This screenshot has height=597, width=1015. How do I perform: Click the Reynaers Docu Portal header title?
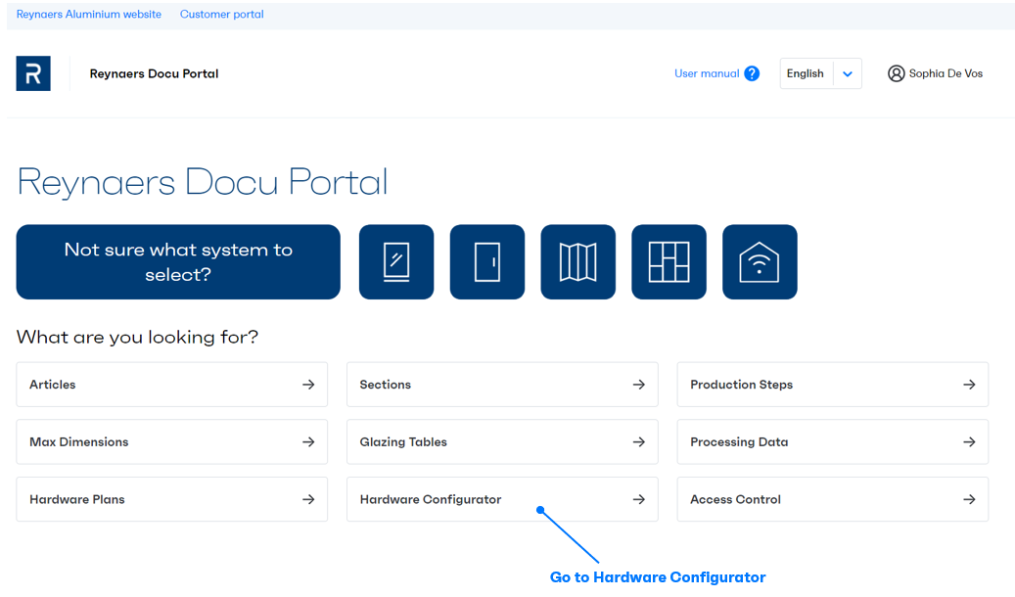(154, 73)
